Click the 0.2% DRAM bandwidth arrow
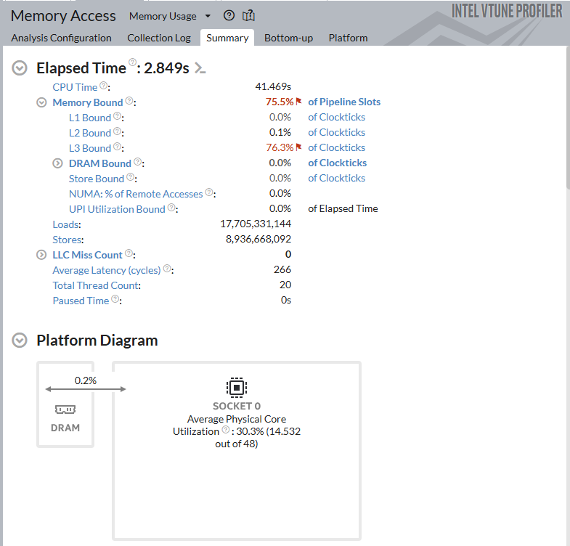The height and width of the screenshot is (546, 570). [x=86, y=389]
